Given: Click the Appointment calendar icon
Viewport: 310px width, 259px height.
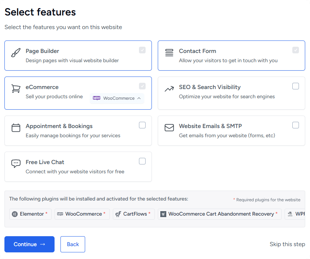Looking at the screenshot, I should click(15, 128).
